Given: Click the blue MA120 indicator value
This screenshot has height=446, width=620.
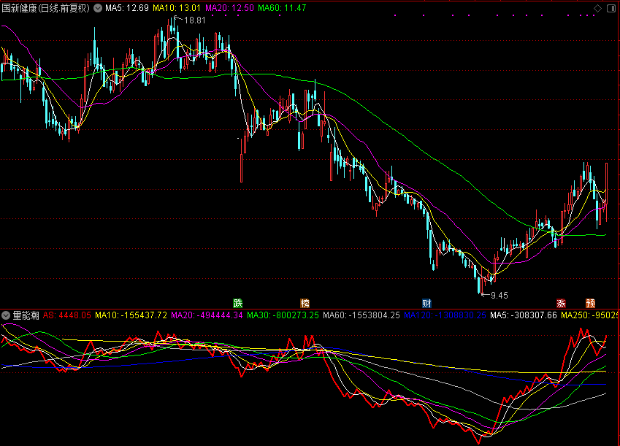Looking at the screenshot, I should click(x=445, y=315).
